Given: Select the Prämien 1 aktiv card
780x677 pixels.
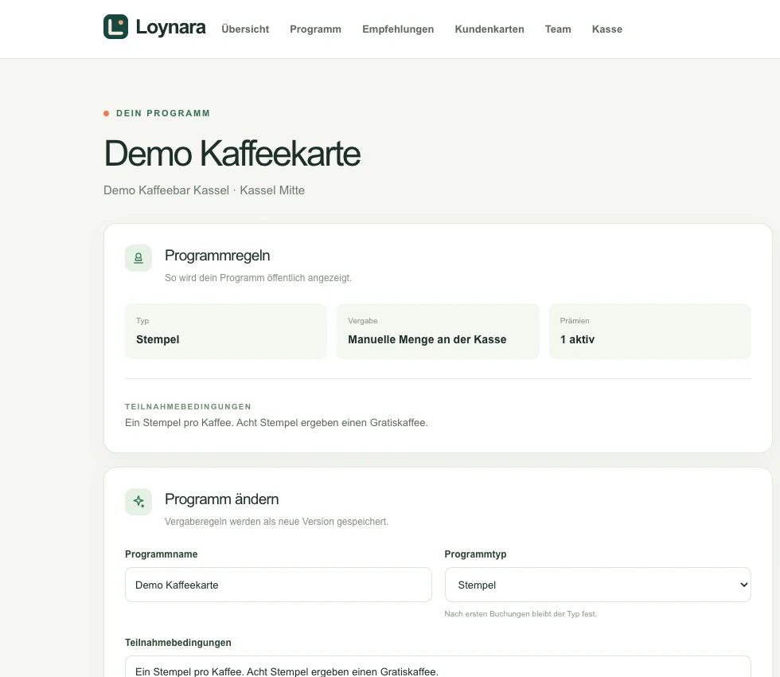Looking at the screenshot, I should coord(649,331).
